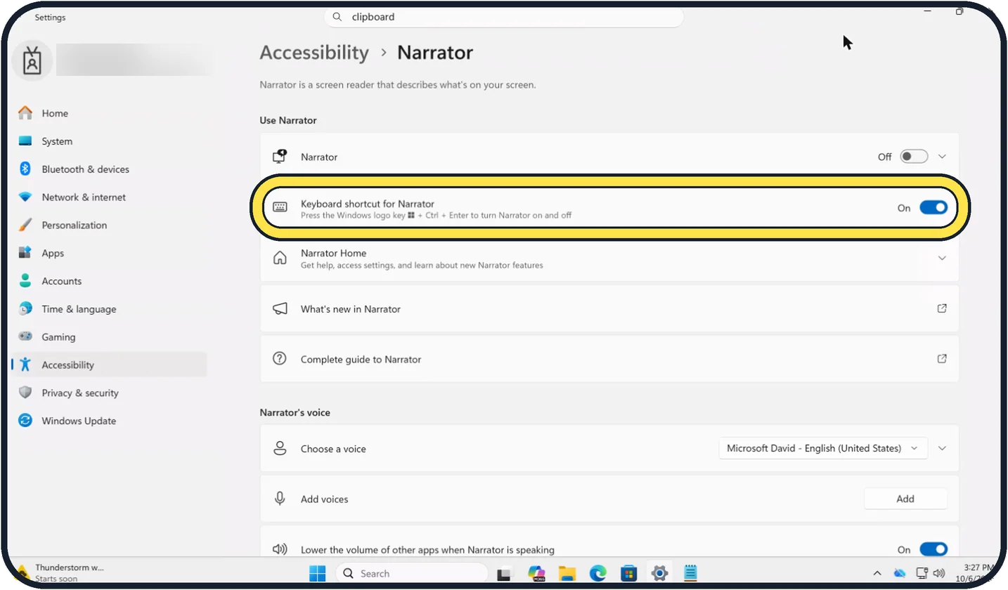This screenshot has height=590, width=1008.
Task: Click the user profile avatar
Action: 32,61
